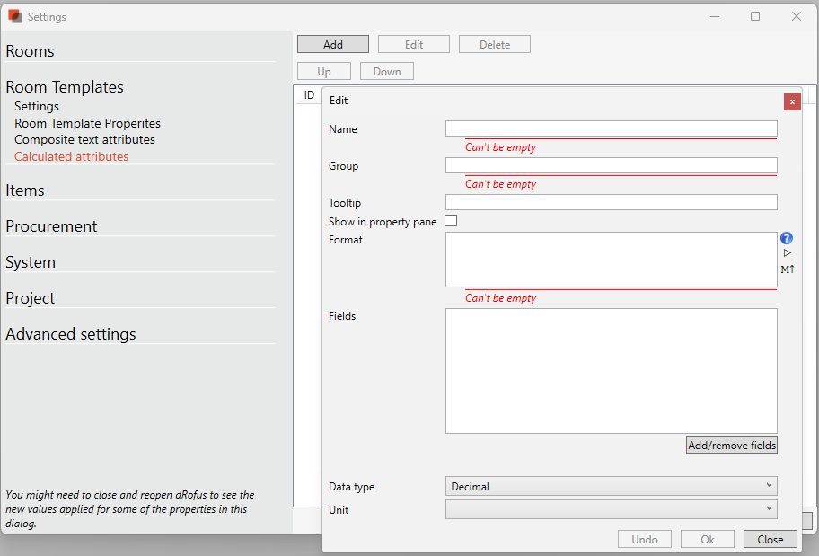819x556 pixels.
Task: Select Composite text attributes in sidebar
Action: click(84, 140)
